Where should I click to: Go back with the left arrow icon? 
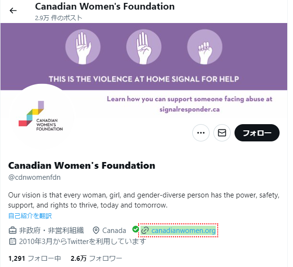pyautogui.click(x=13, y=11)
